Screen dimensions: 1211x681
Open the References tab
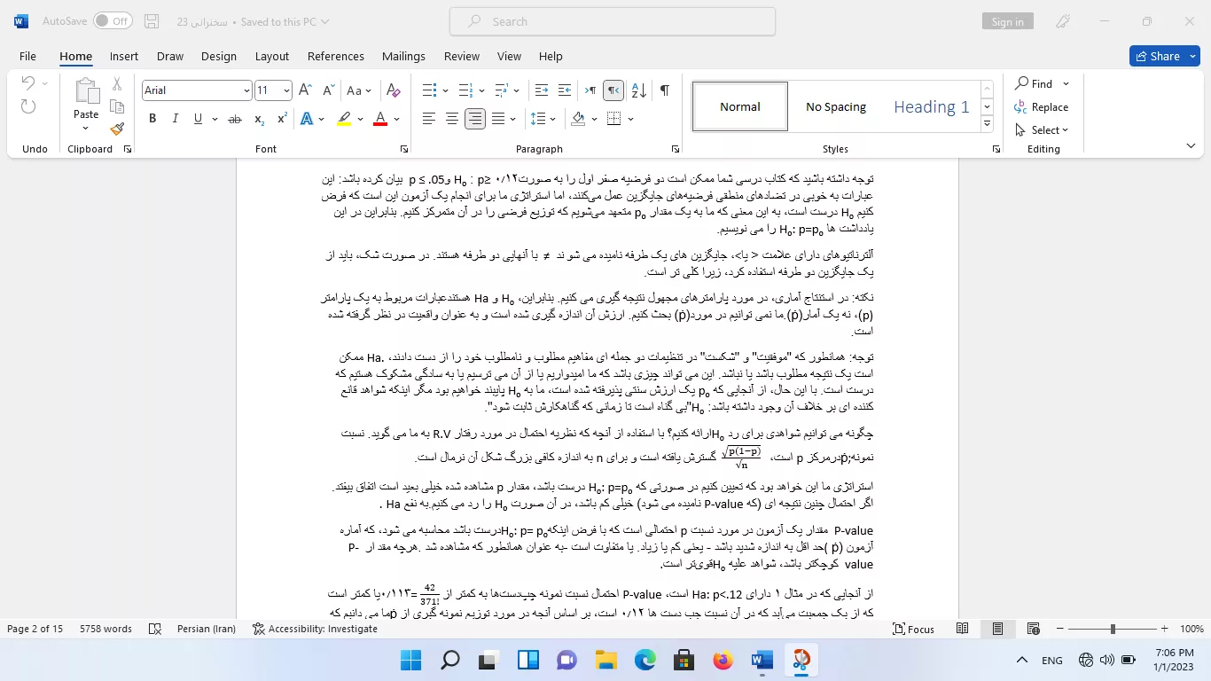point(336,56)
